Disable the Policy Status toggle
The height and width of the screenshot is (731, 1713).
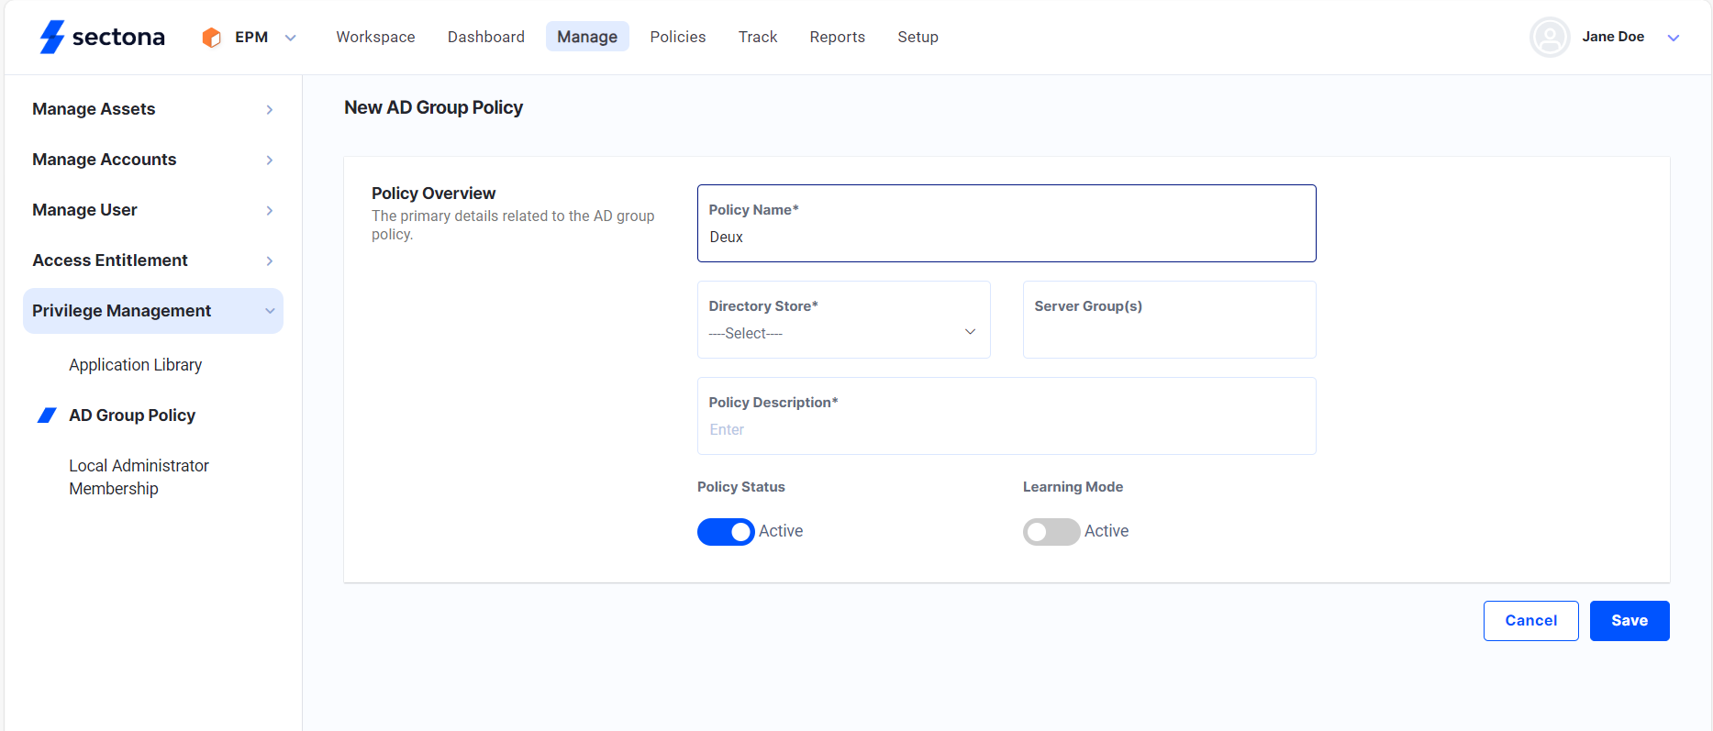tap(726, 532)
